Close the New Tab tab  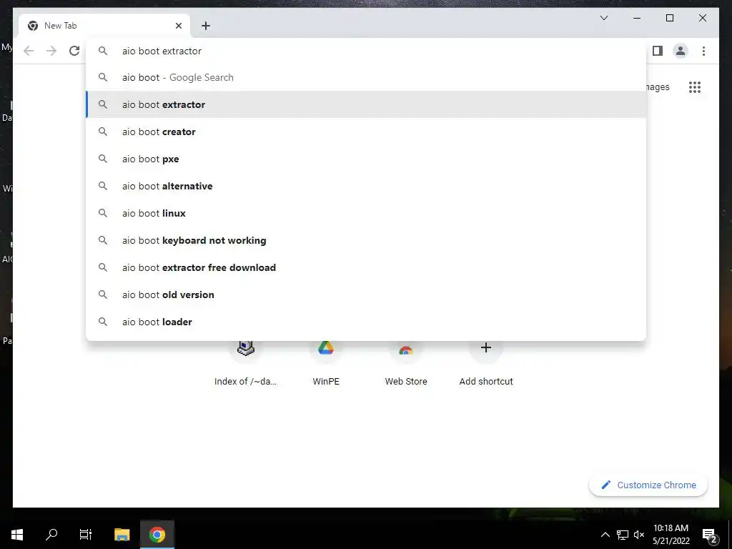[x=178, y=26]
